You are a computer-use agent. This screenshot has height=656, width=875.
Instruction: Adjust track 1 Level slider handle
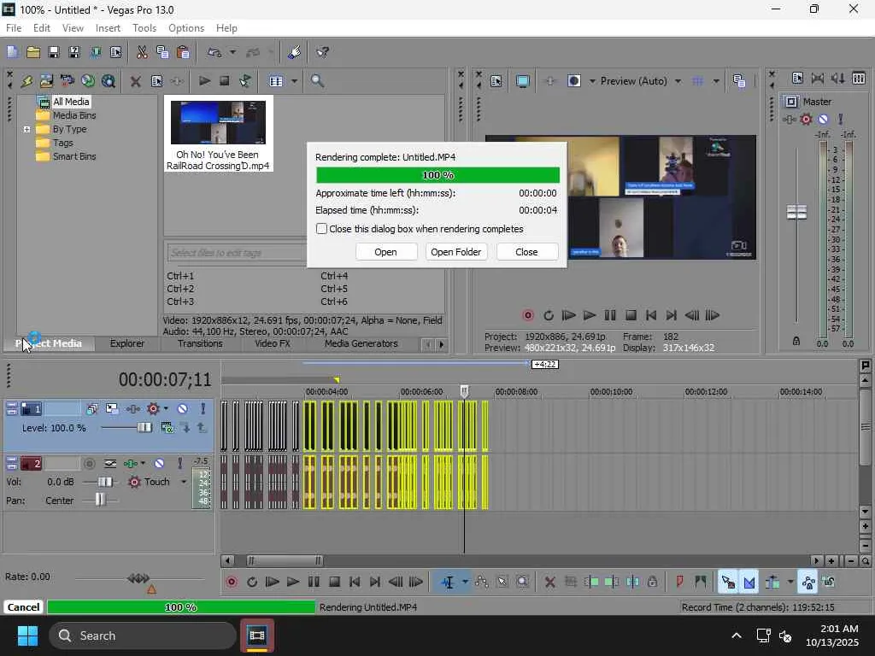pyautogui.click(x=144, y=428)
